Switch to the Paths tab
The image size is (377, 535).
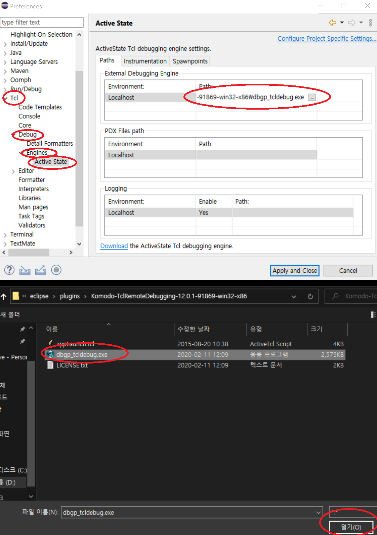[x=107, y=60]
